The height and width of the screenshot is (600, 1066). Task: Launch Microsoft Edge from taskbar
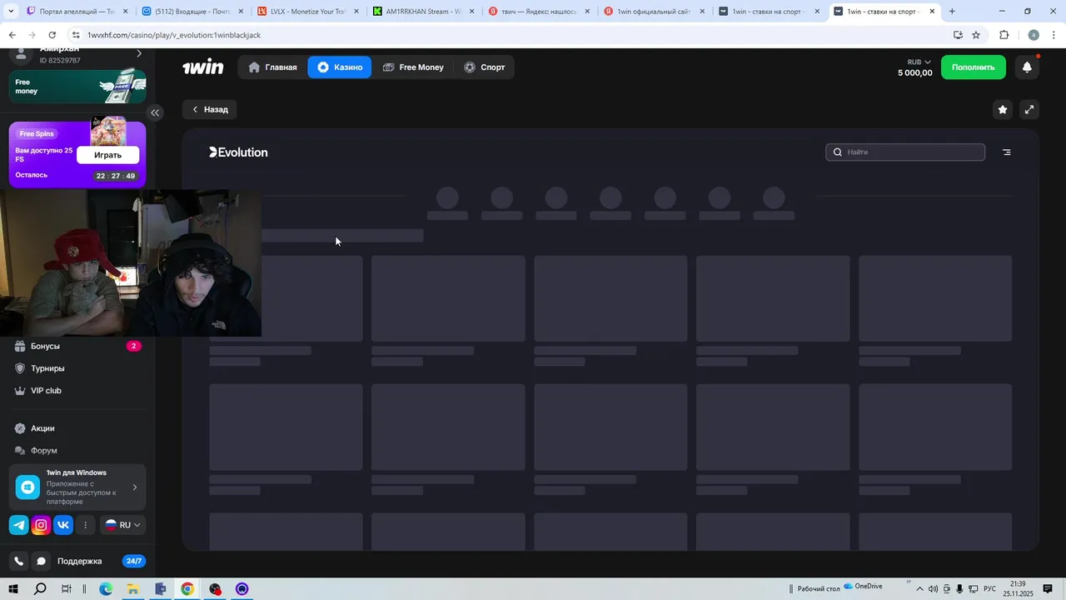106,589
